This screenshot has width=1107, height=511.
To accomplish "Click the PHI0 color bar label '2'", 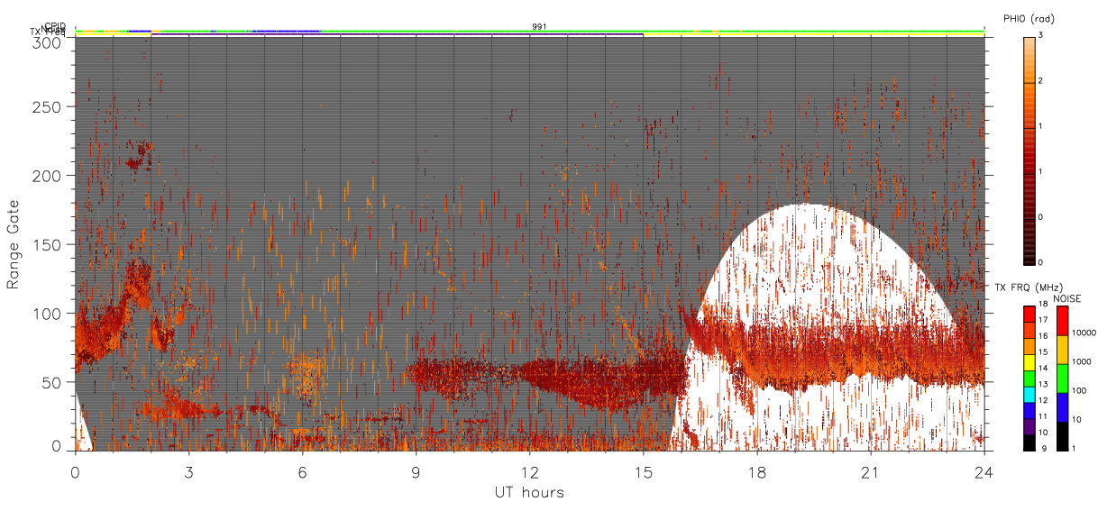I will pos(1042,81).
